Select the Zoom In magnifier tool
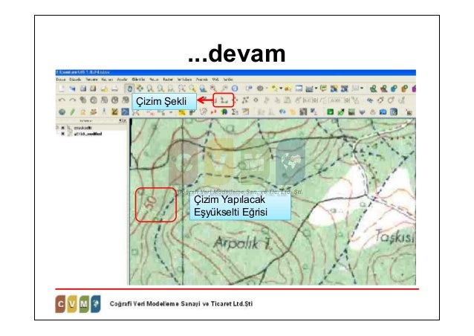 point(150,88)
